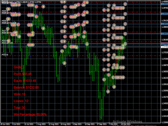Screen dimensions: 168x126
Task: Click the 9 Jul 2021 date label
Action: click(x=16, y=124)
